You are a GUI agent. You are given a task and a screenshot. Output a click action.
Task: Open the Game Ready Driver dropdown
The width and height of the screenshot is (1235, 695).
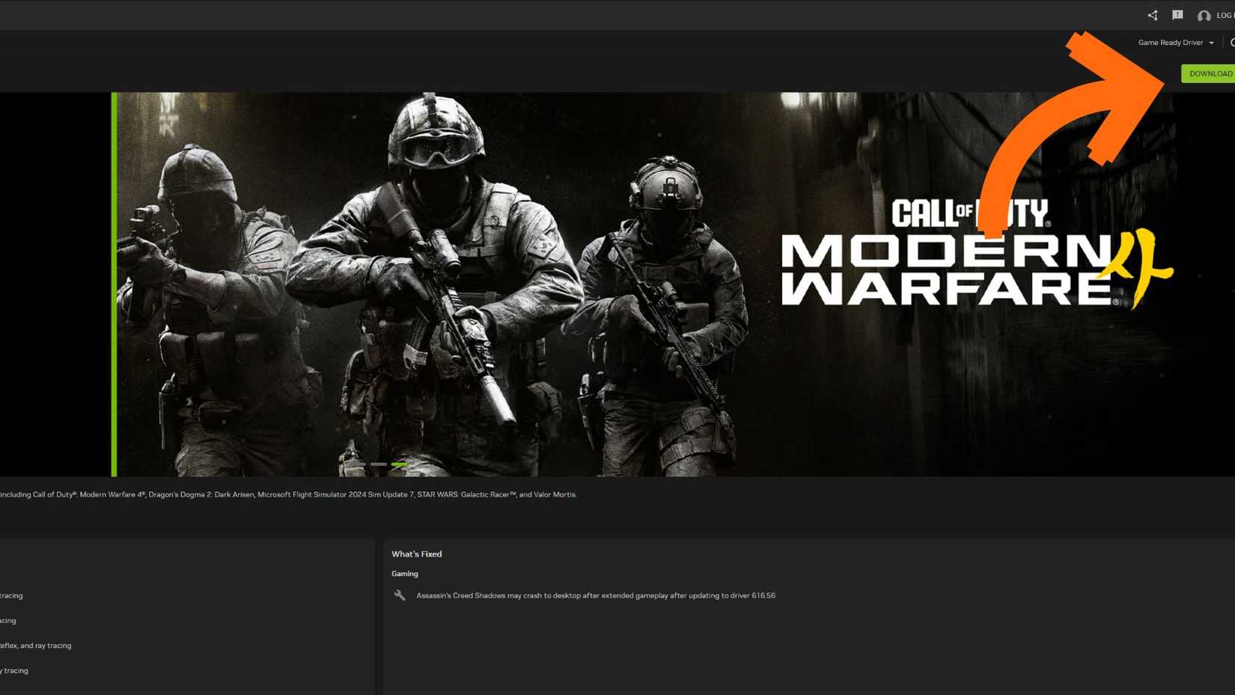(x=1176, y=43)
